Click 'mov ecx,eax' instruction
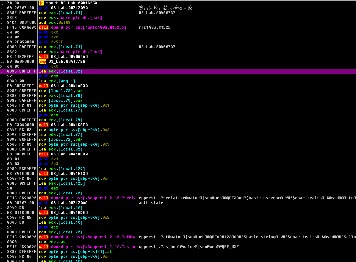Viewport: 356px width, 262px height. pyautogui.click(x=52, y=242)
